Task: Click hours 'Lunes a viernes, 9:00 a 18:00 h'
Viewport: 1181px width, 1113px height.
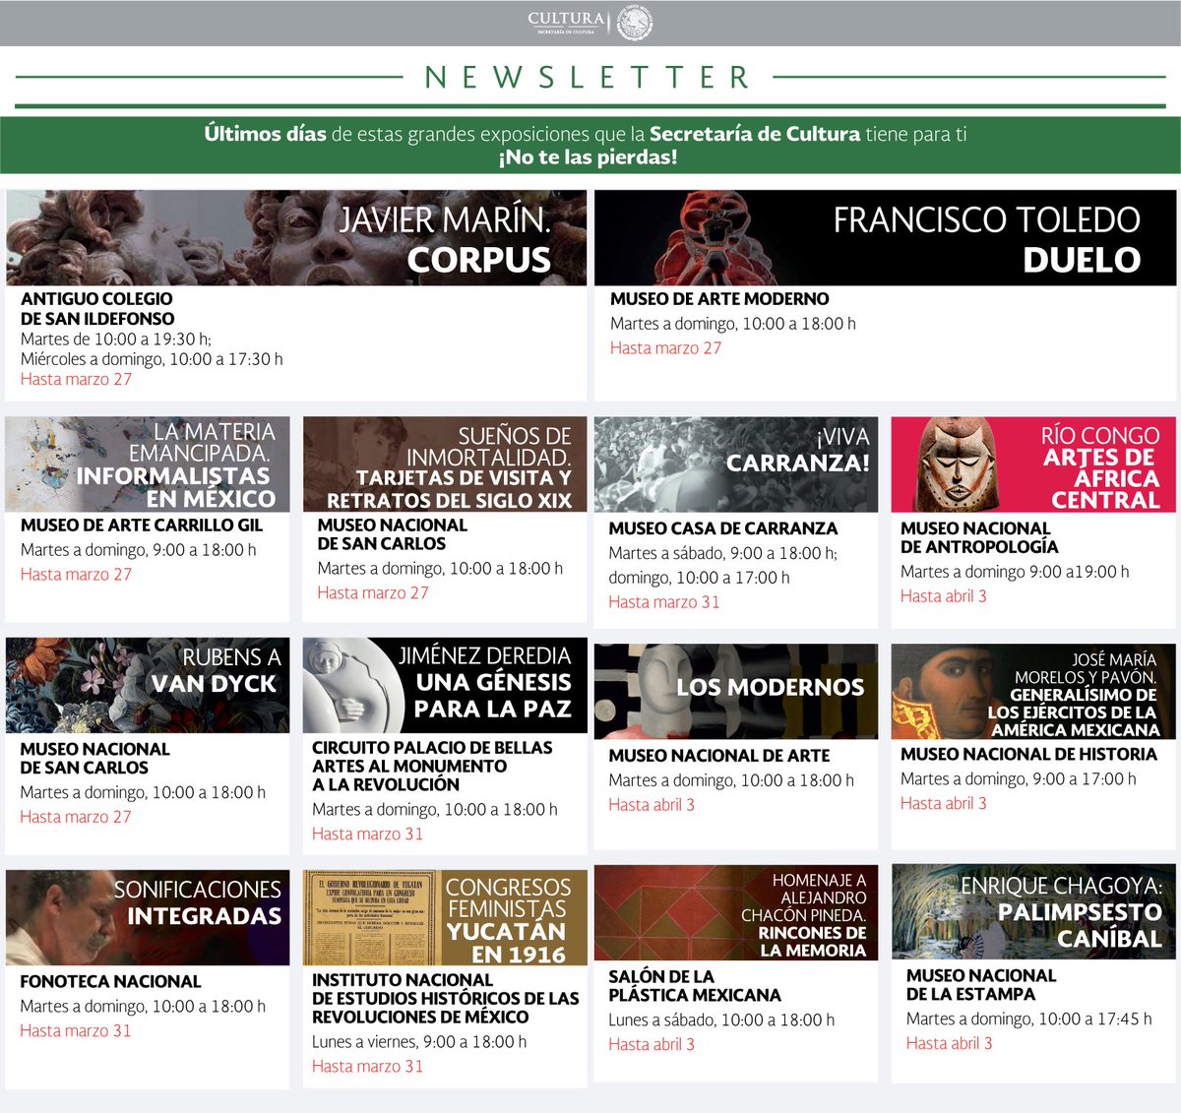Action: tap(419, 1042)
